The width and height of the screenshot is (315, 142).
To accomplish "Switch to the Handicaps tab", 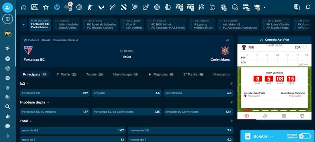I will 126,75.
